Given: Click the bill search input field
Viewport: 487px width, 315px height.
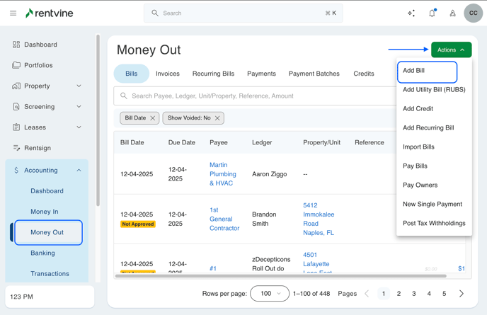Looking at the screenshot, I should pyautogui.click(x=255, y=96).
